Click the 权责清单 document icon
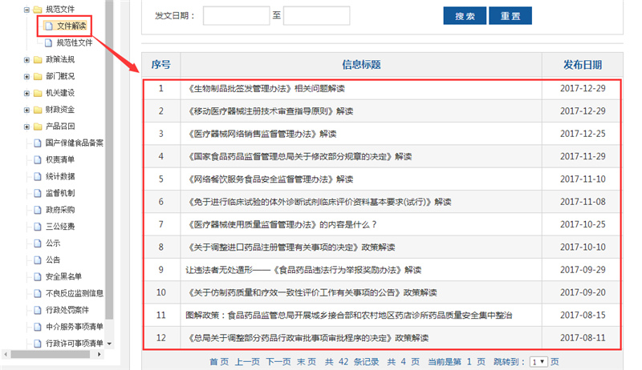 click(38, 159)
